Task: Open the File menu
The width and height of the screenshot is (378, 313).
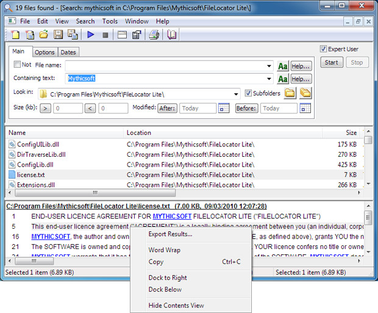Action: [x=25, y=21]
